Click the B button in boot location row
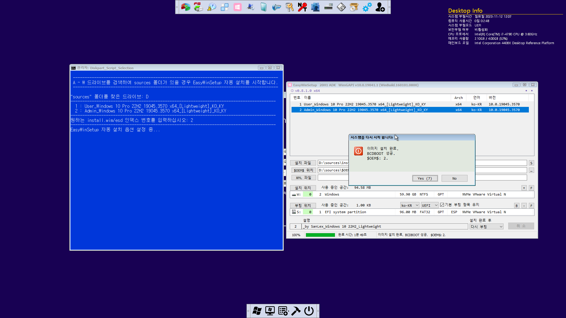This screenshot has width=566, height=318. pyautogui.click(x=516, y=206)
